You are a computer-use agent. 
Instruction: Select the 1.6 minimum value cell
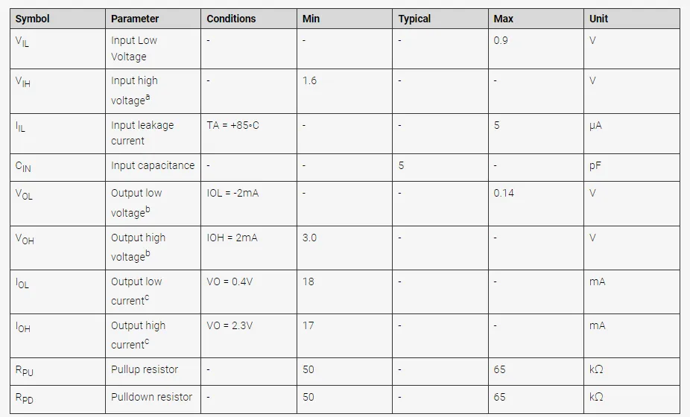[x=309, y=80]
